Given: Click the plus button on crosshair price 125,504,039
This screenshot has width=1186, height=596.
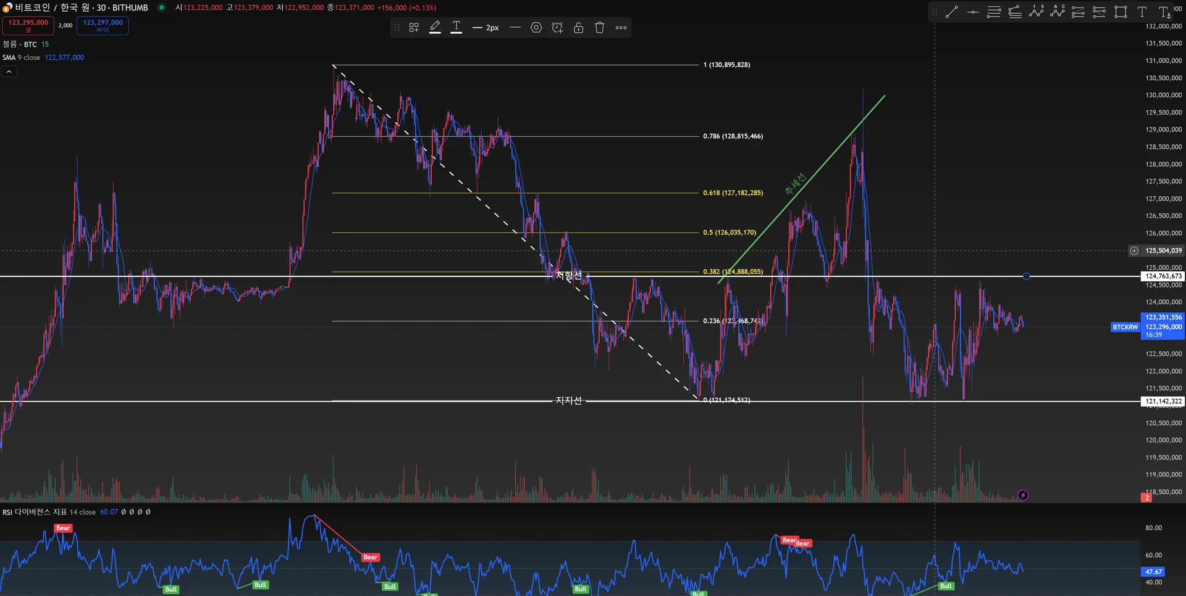Looking at the screenshot, I should (1134, 250).
